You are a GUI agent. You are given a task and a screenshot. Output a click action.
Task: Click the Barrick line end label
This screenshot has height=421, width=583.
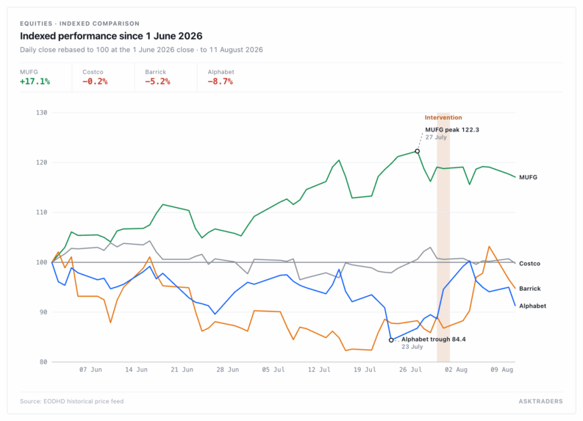click(530, 288)
